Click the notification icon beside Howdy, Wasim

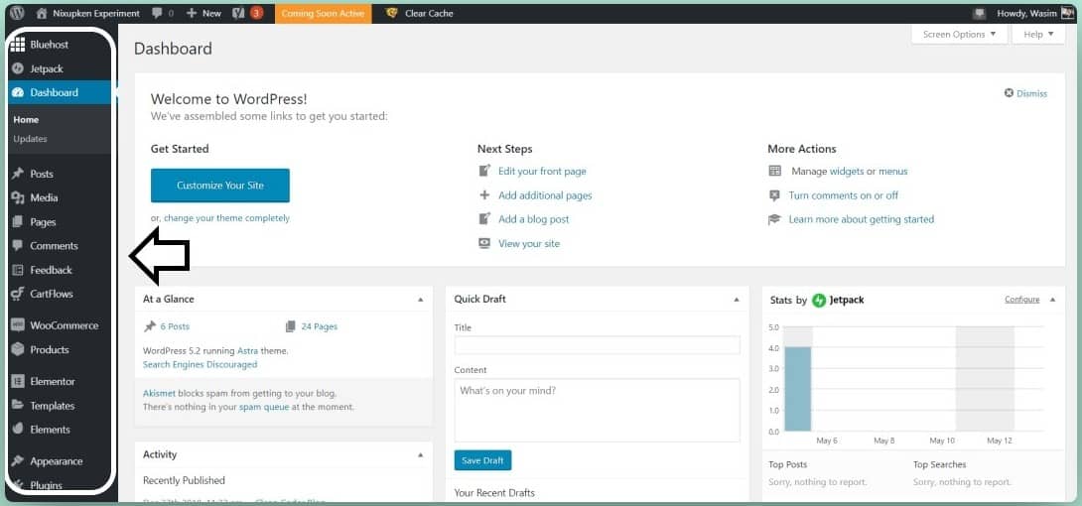click(979, 13)
